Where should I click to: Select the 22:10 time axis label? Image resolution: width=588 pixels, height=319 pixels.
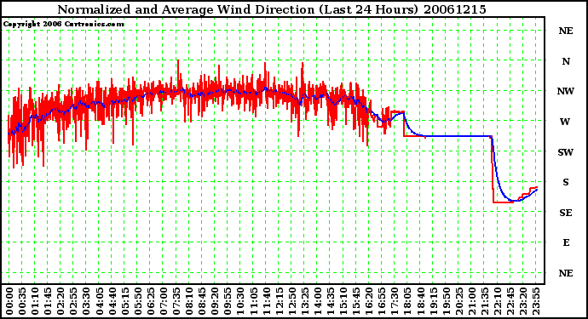tap(498, 301)
